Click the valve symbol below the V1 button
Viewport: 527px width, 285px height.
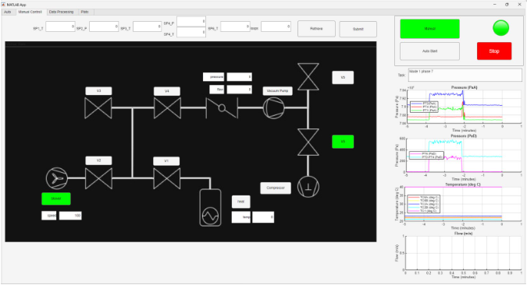click(167, 178)
